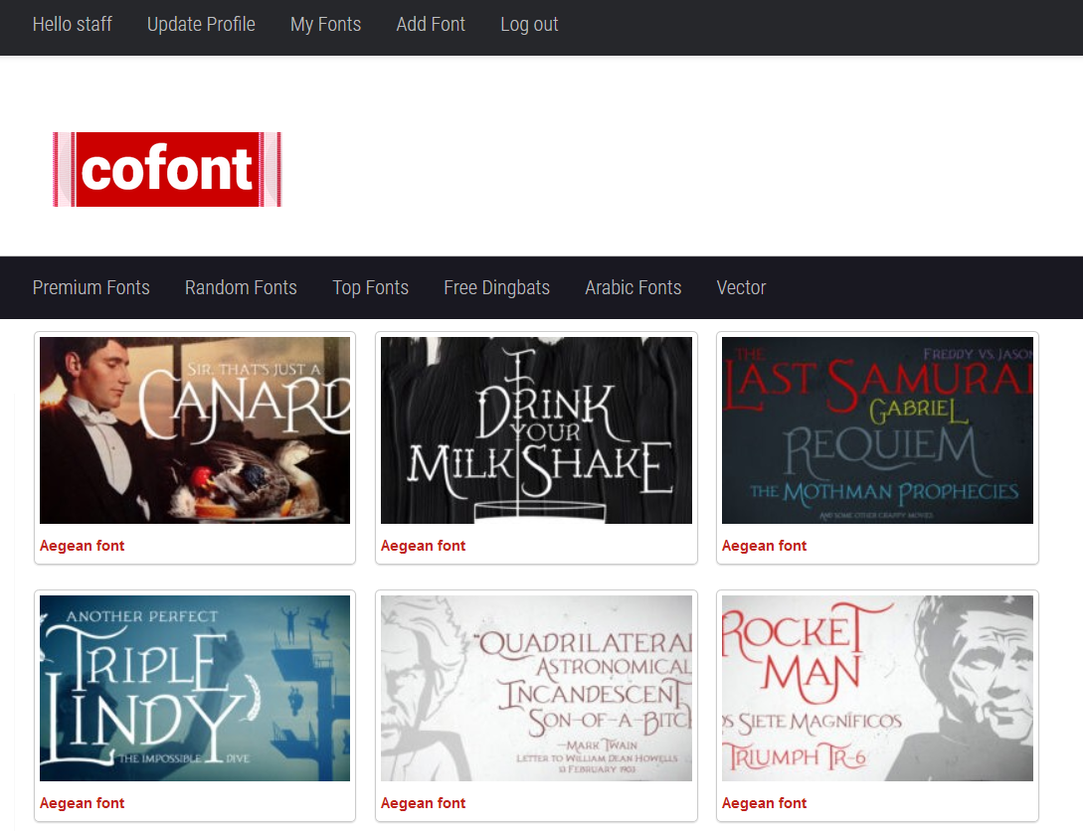Click the cofont logo
Viewport: 1083px width, 831px height.
(x=166, y=169)
